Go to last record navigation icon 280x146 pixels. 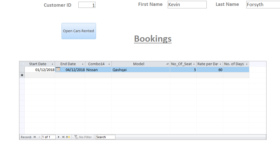pyautogui.click(x=63, y=137)
